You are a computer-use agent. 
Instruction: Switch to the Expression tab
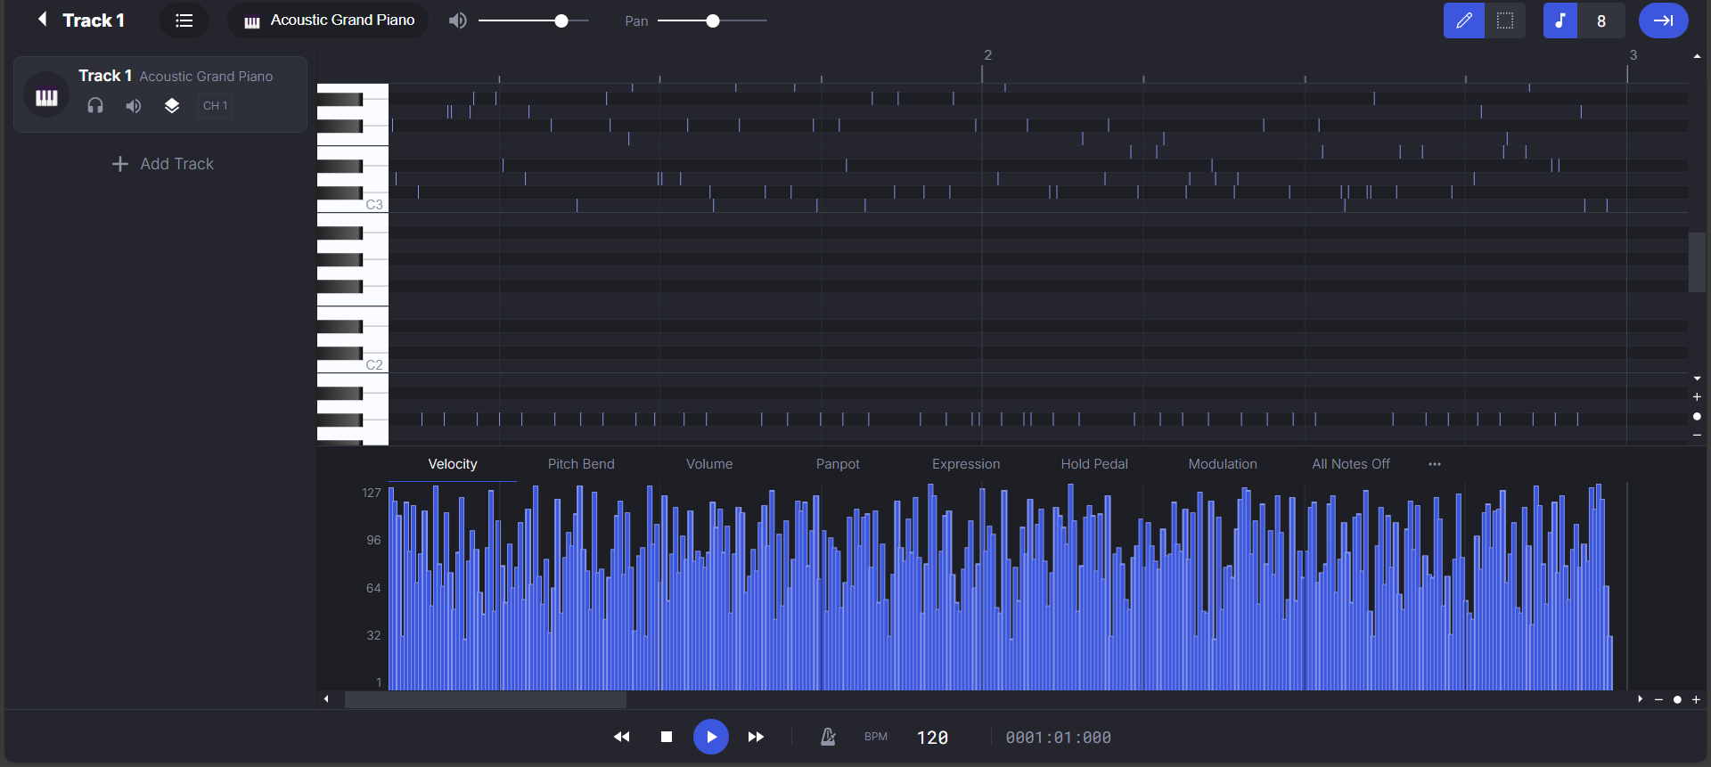coord(966,464)
